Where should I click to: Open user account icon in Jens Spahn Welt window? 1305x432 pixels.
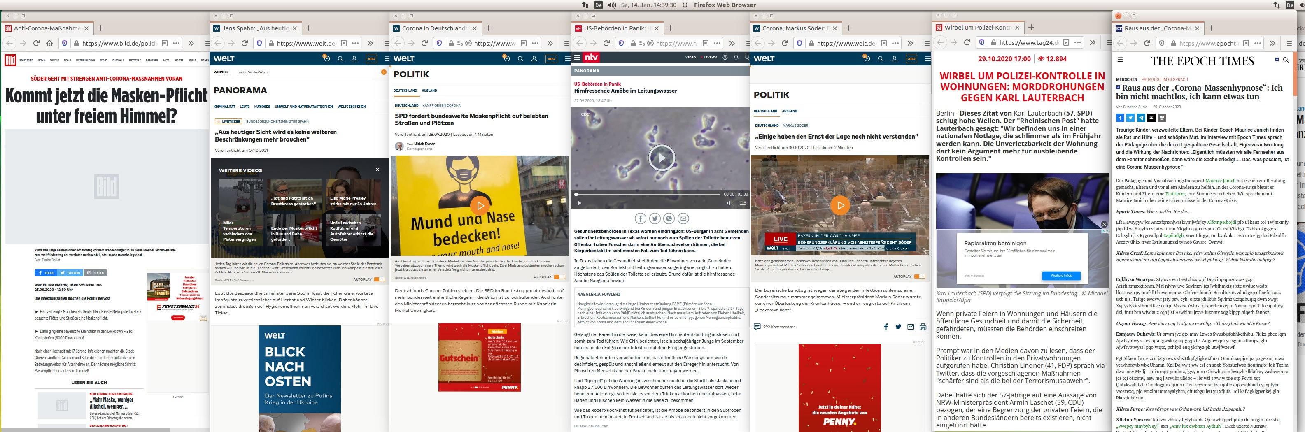354,59
